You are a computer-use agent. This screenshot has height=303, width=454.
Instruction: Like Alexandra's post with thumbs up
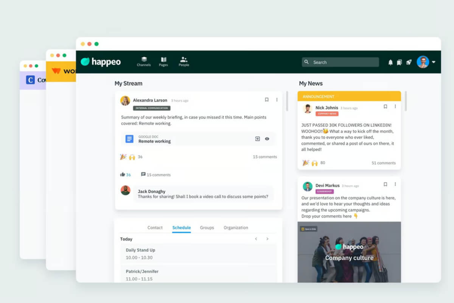(123, 175)
